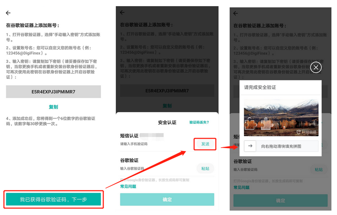Click the 发送 button to send SMS code
Image resolution: width=337 pixels, height=215 pixels.
click(206, 144)
